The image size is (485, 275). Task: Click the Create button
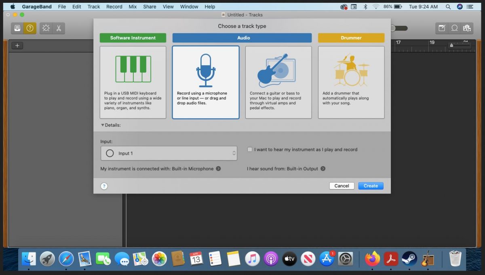click(x=371, y=185)
